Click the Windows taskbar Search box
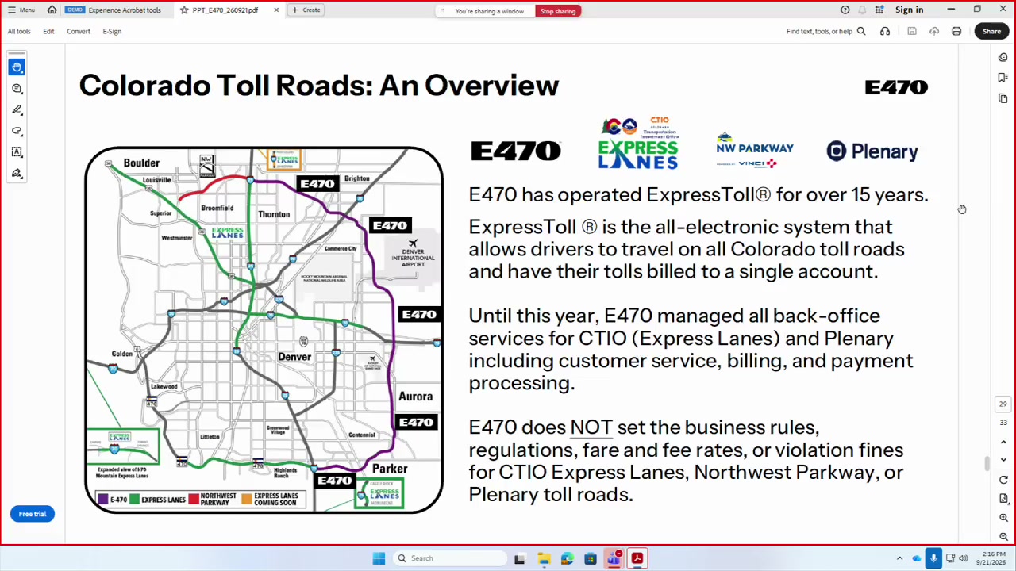 449,558
